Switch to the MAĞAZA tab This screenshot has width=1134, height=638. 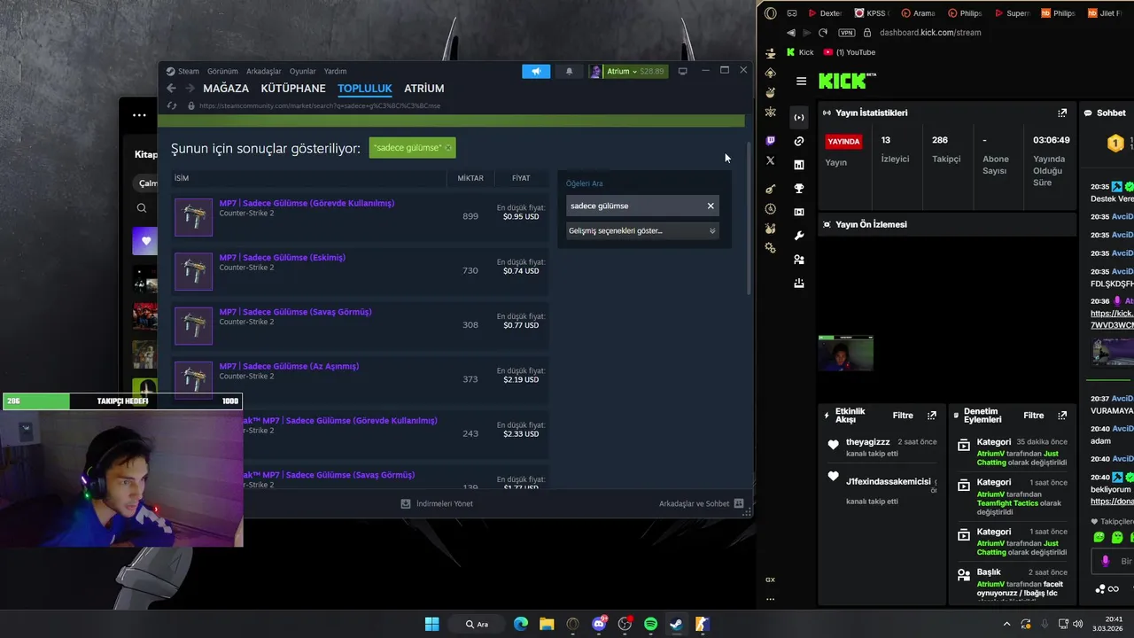[226, 88]
